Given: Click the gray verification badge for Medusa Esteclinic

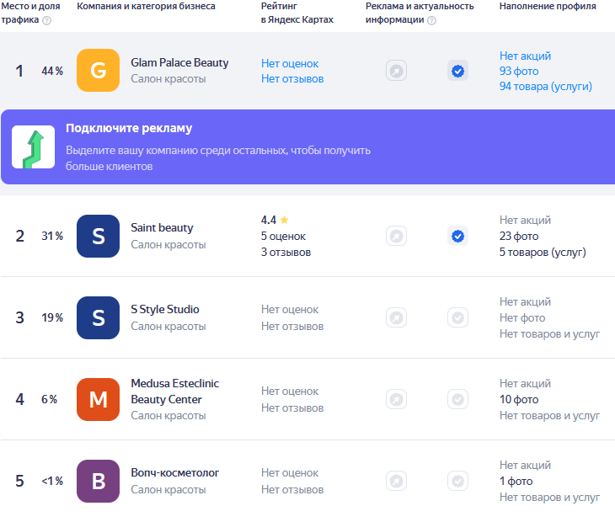Looking at the screenshot, I should click(x=457, y=399).
